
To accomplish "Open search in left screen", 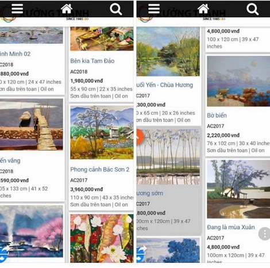I will point(116,9).
